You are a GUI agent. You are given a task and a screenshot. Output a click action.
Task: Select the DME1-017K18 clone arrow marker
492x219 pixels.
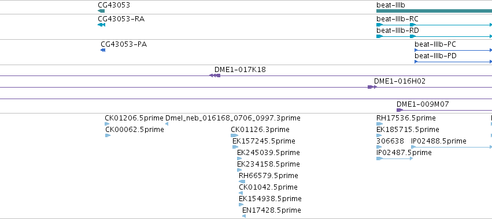(x=214, y=75)
